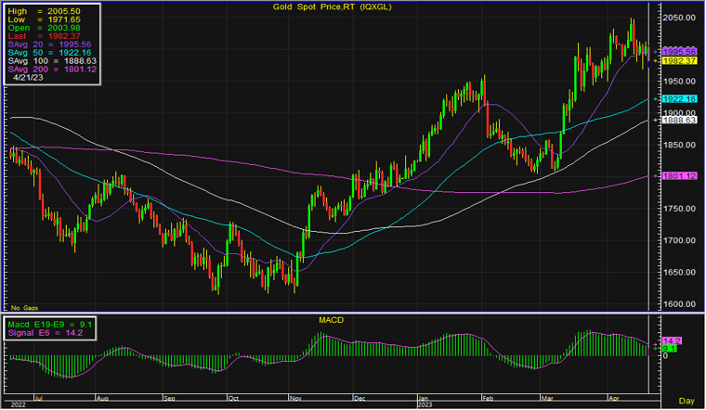706x410 pixels.
Task: Click the 2023 year label on time axis
Action: click(x=423, y=404)
